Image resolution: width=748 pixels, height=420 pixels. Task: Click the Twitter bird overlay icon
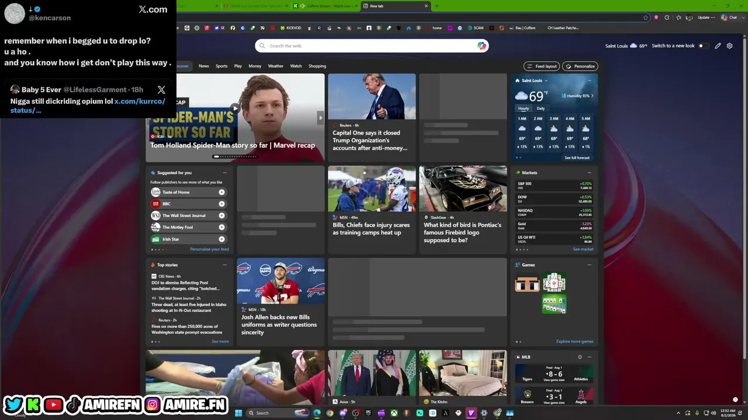point(13,404)
